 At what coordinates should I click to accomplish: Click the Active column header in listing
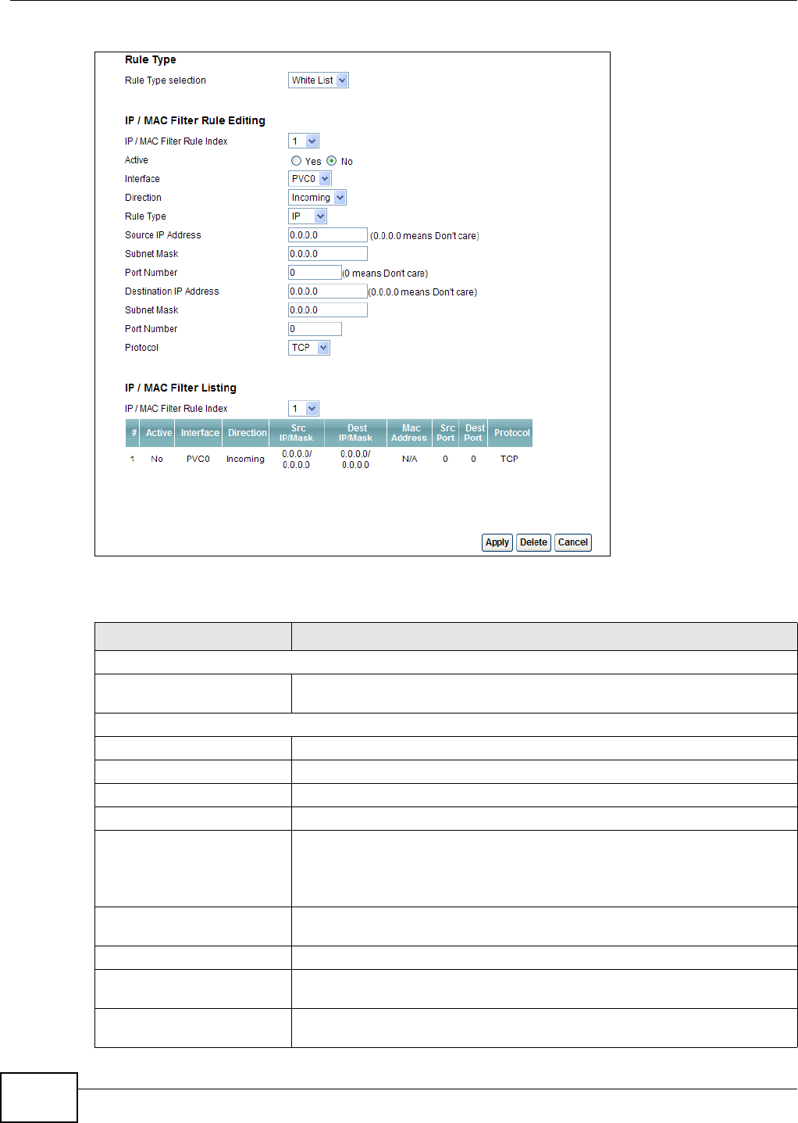[159, 433]
